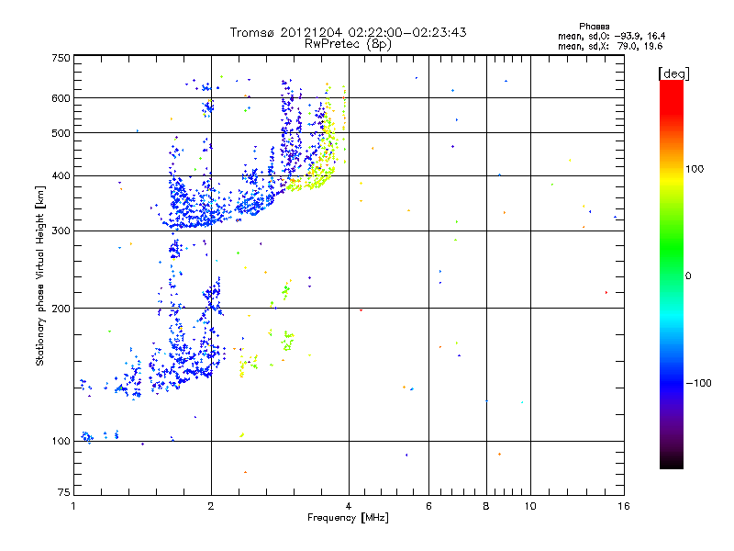Click the '16' x-axis tick label

[624, 506]
